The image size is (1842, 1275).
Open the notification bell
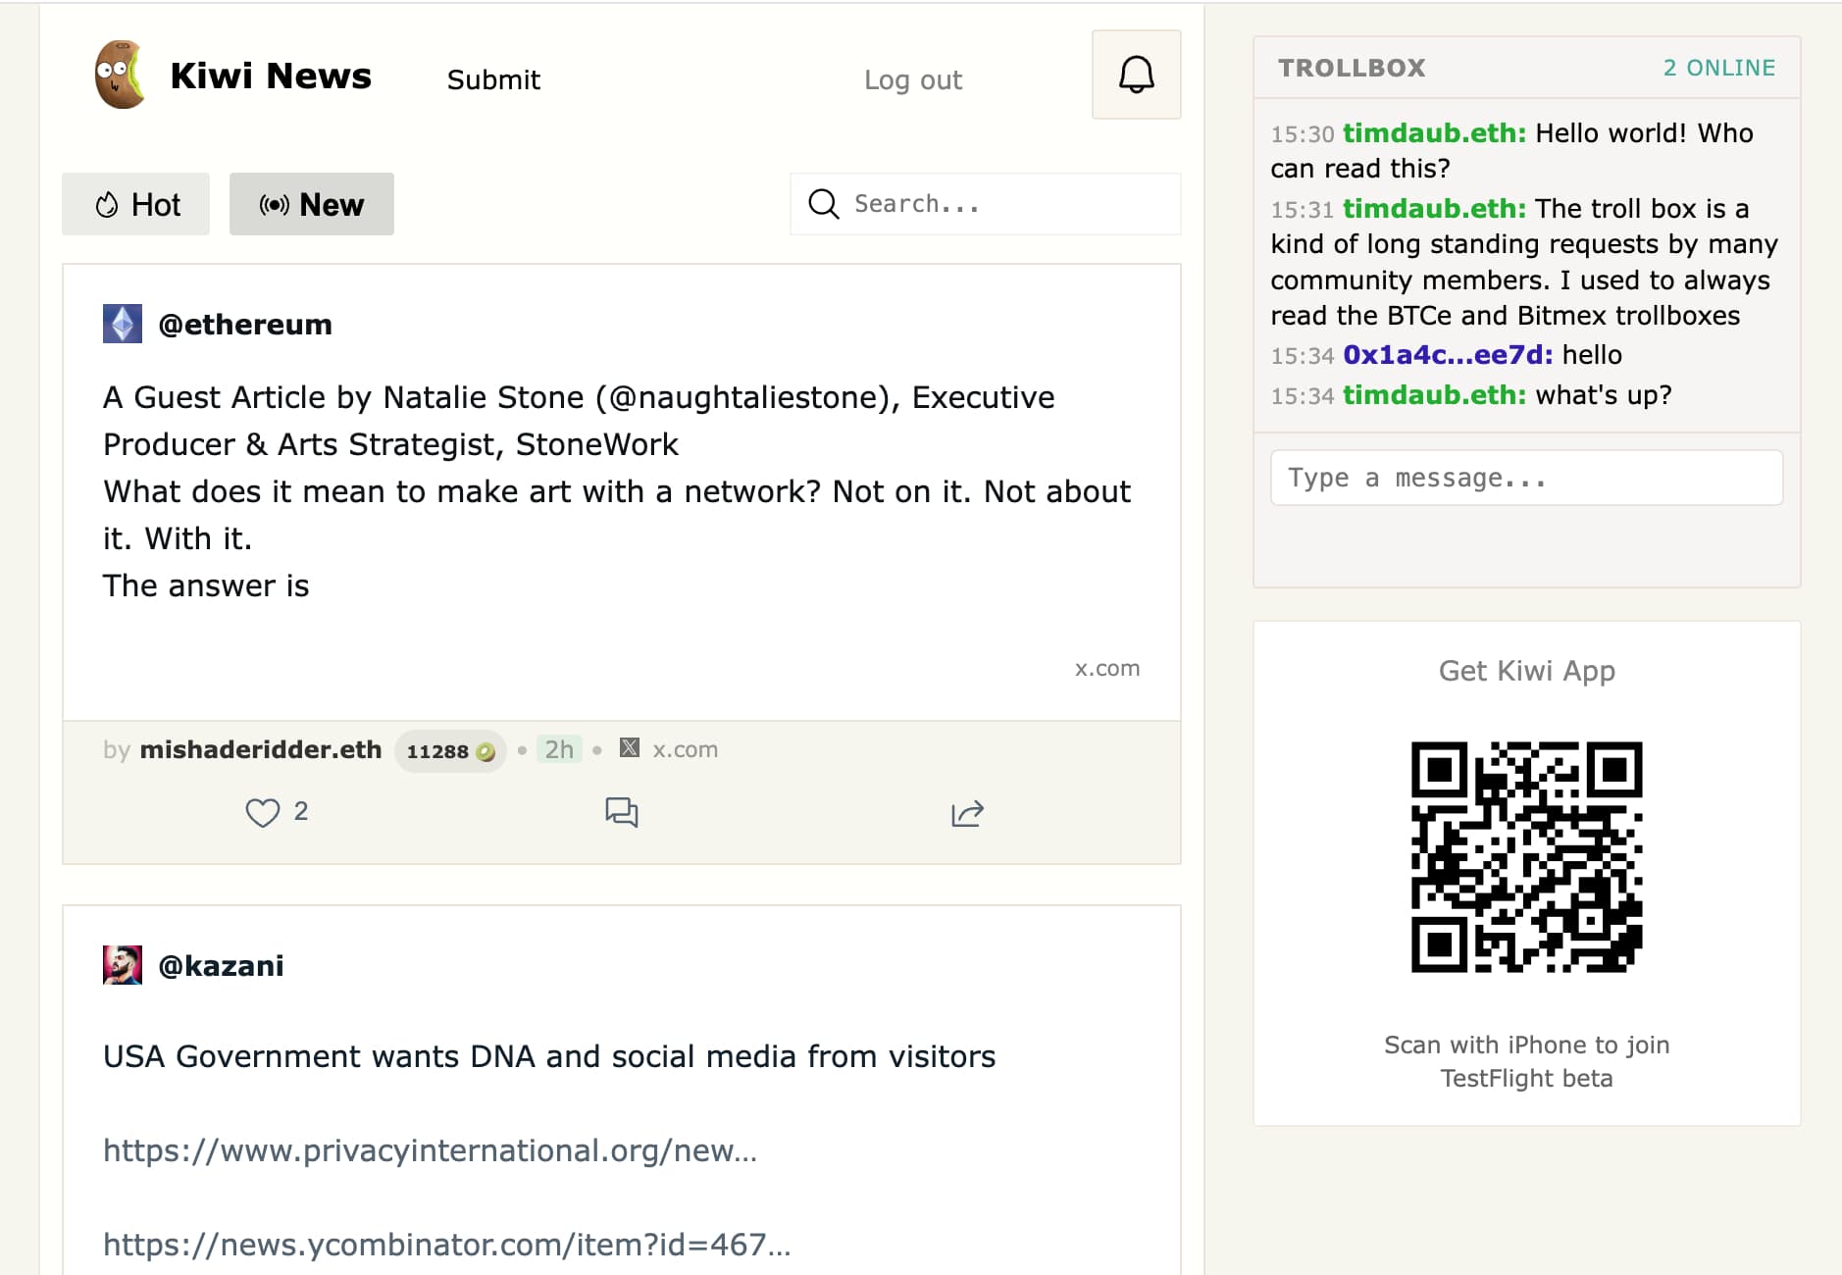click(1136, 74)
